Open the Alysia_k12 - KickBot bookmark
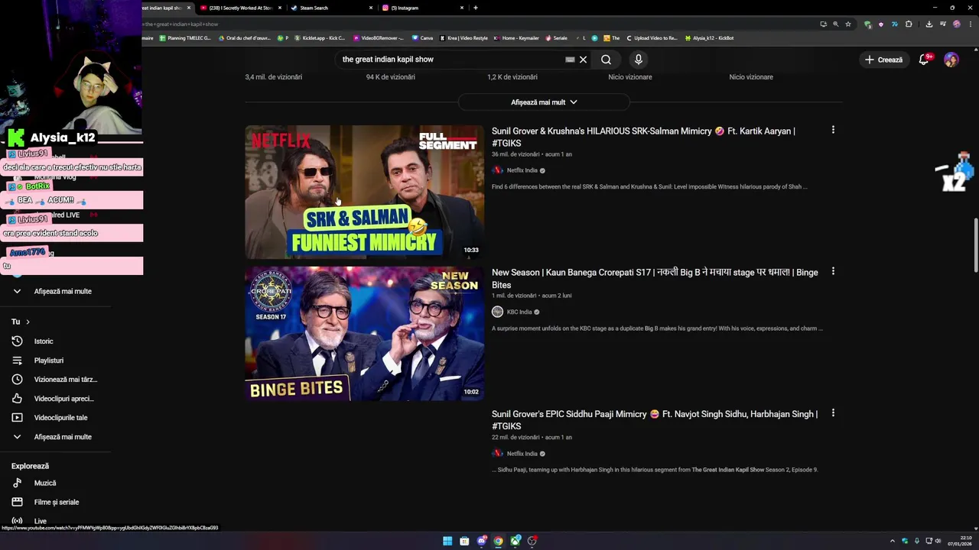The height and width of the screenshot is (550, 979). (x=710, y=37)
